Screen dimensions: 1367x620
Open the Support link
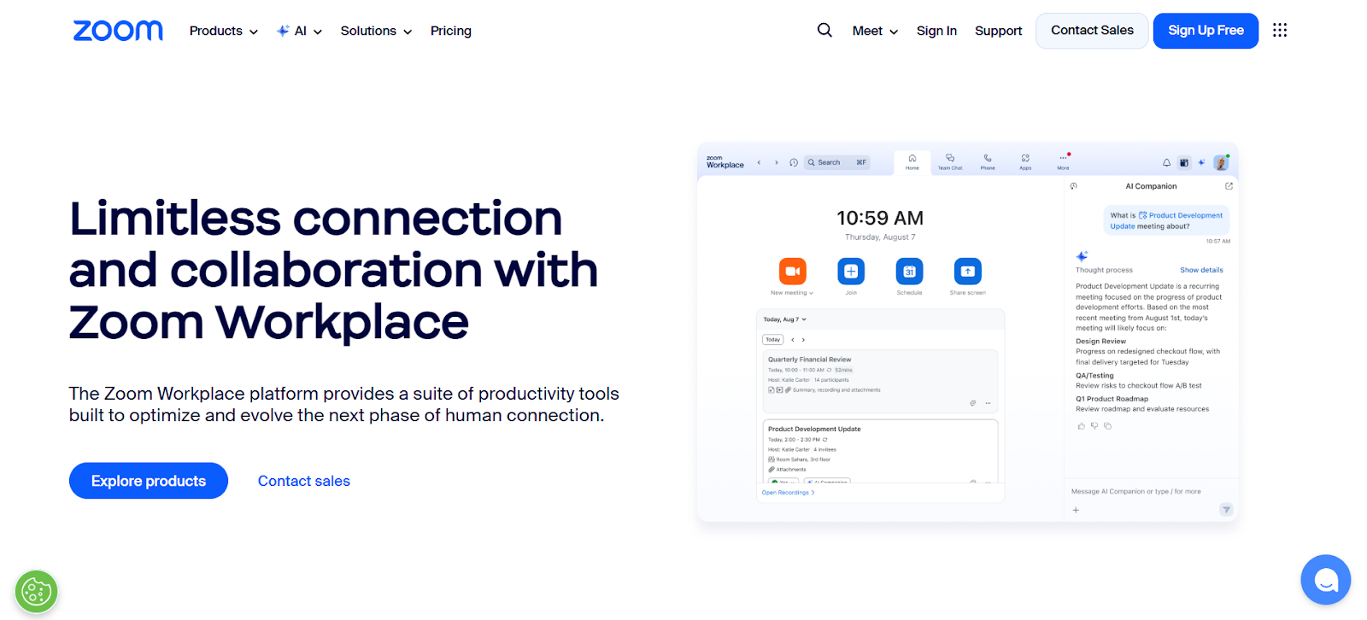pyautogui.click(x=998, y=31)
